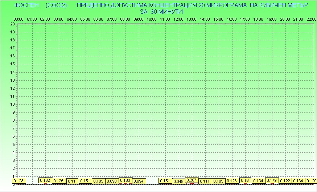This screenshot has width=317, height=192.
Task: Select the 10 tick on vertical axis
Action: (12, 104)
